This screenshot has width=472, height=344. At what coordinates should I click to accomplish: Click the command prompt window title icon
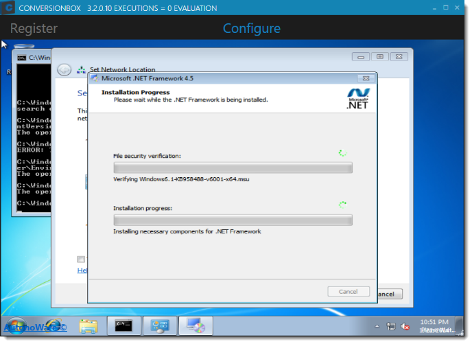pos(22,58)
